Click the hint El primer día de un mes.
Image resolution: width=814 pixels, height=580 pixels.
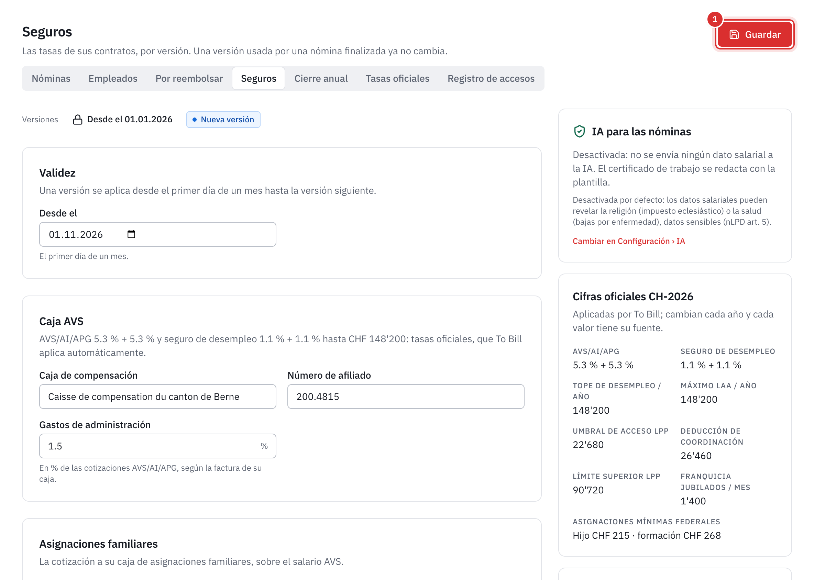coord(84,256)
